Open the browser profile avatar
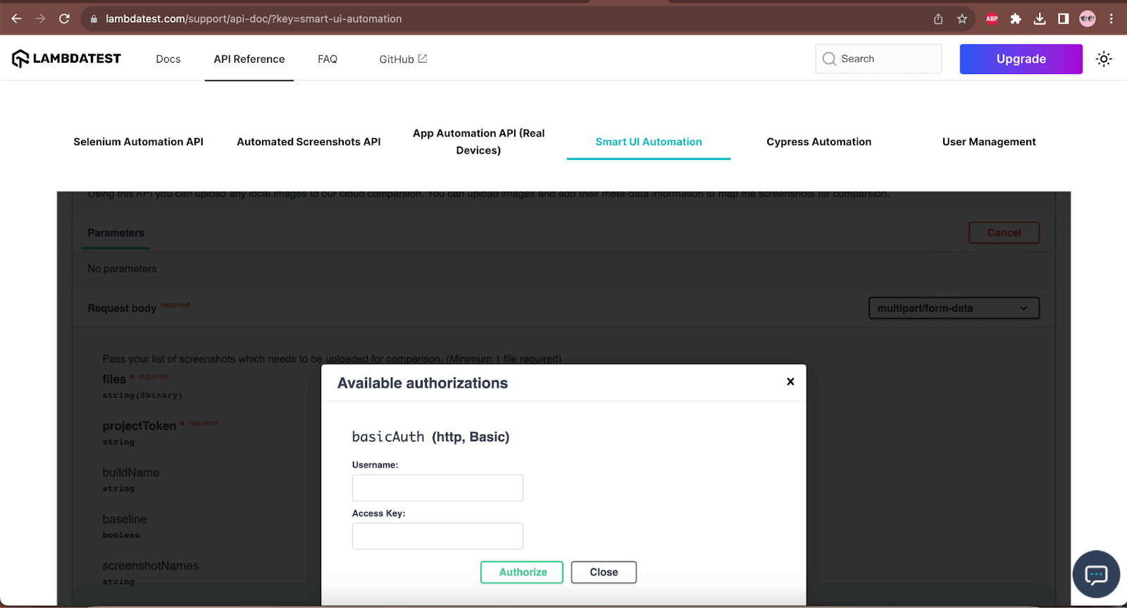Image resolution: width=1127 pixels, height=608 pixels. point(1088,19)
